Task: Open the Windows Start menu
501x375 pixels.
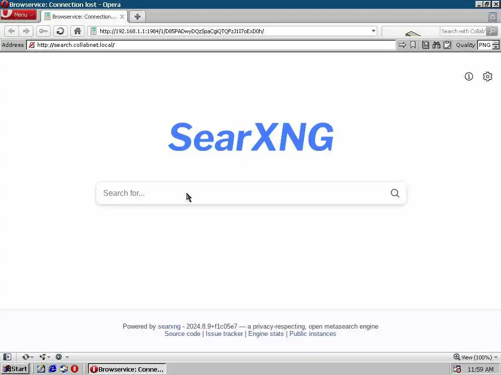Action: 15,369
